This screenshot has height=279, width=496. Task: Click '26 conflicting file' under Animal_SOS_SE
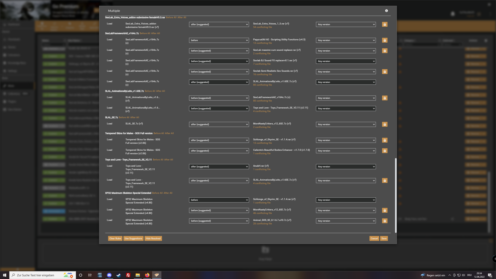pyautogui.click(x=262, y=224)
